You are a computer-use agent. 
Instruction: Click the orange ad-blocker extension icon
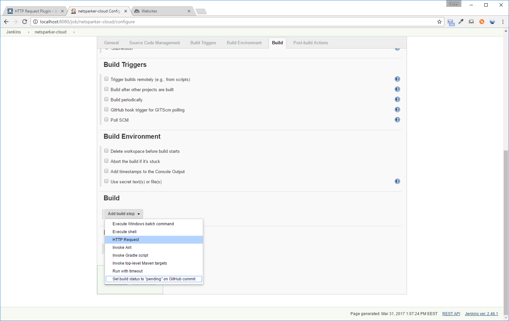pos(482,22)
